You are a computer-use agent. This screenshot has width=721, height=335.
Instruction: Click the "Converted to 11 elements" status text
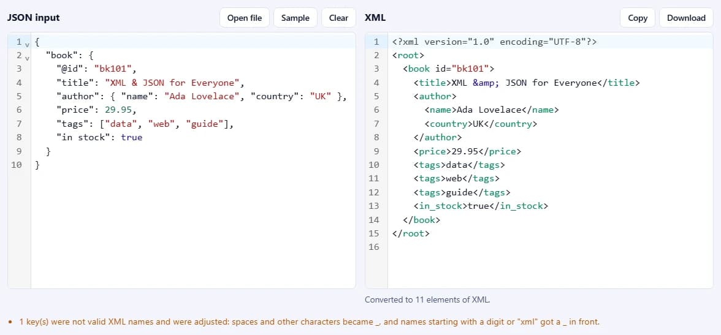click(428, 299)
